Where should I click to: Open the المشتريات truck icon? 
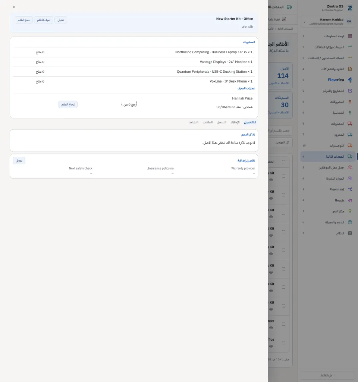(x=350, y=124)
